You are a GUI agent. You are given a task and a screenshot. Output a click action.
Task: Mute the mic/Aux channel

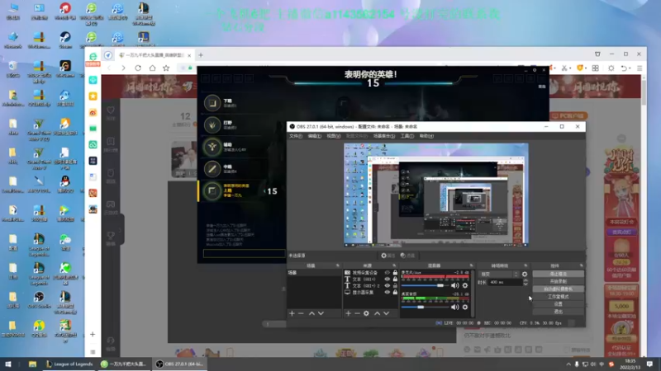(x=454, y=285)
